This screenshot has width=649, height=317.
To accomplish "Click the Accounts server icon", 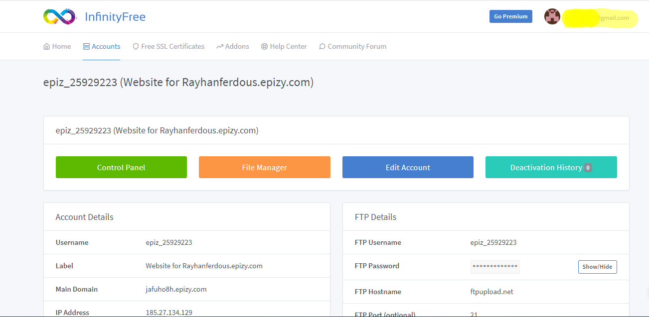I will coord(86,46).
